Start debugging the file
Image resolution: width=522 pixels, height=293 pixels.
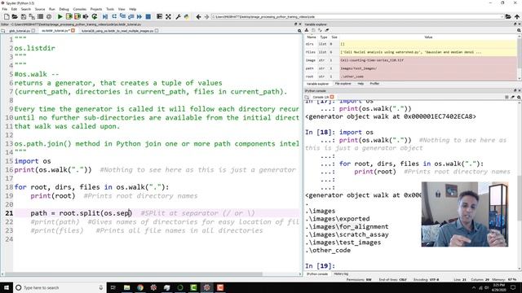(105, 16)
